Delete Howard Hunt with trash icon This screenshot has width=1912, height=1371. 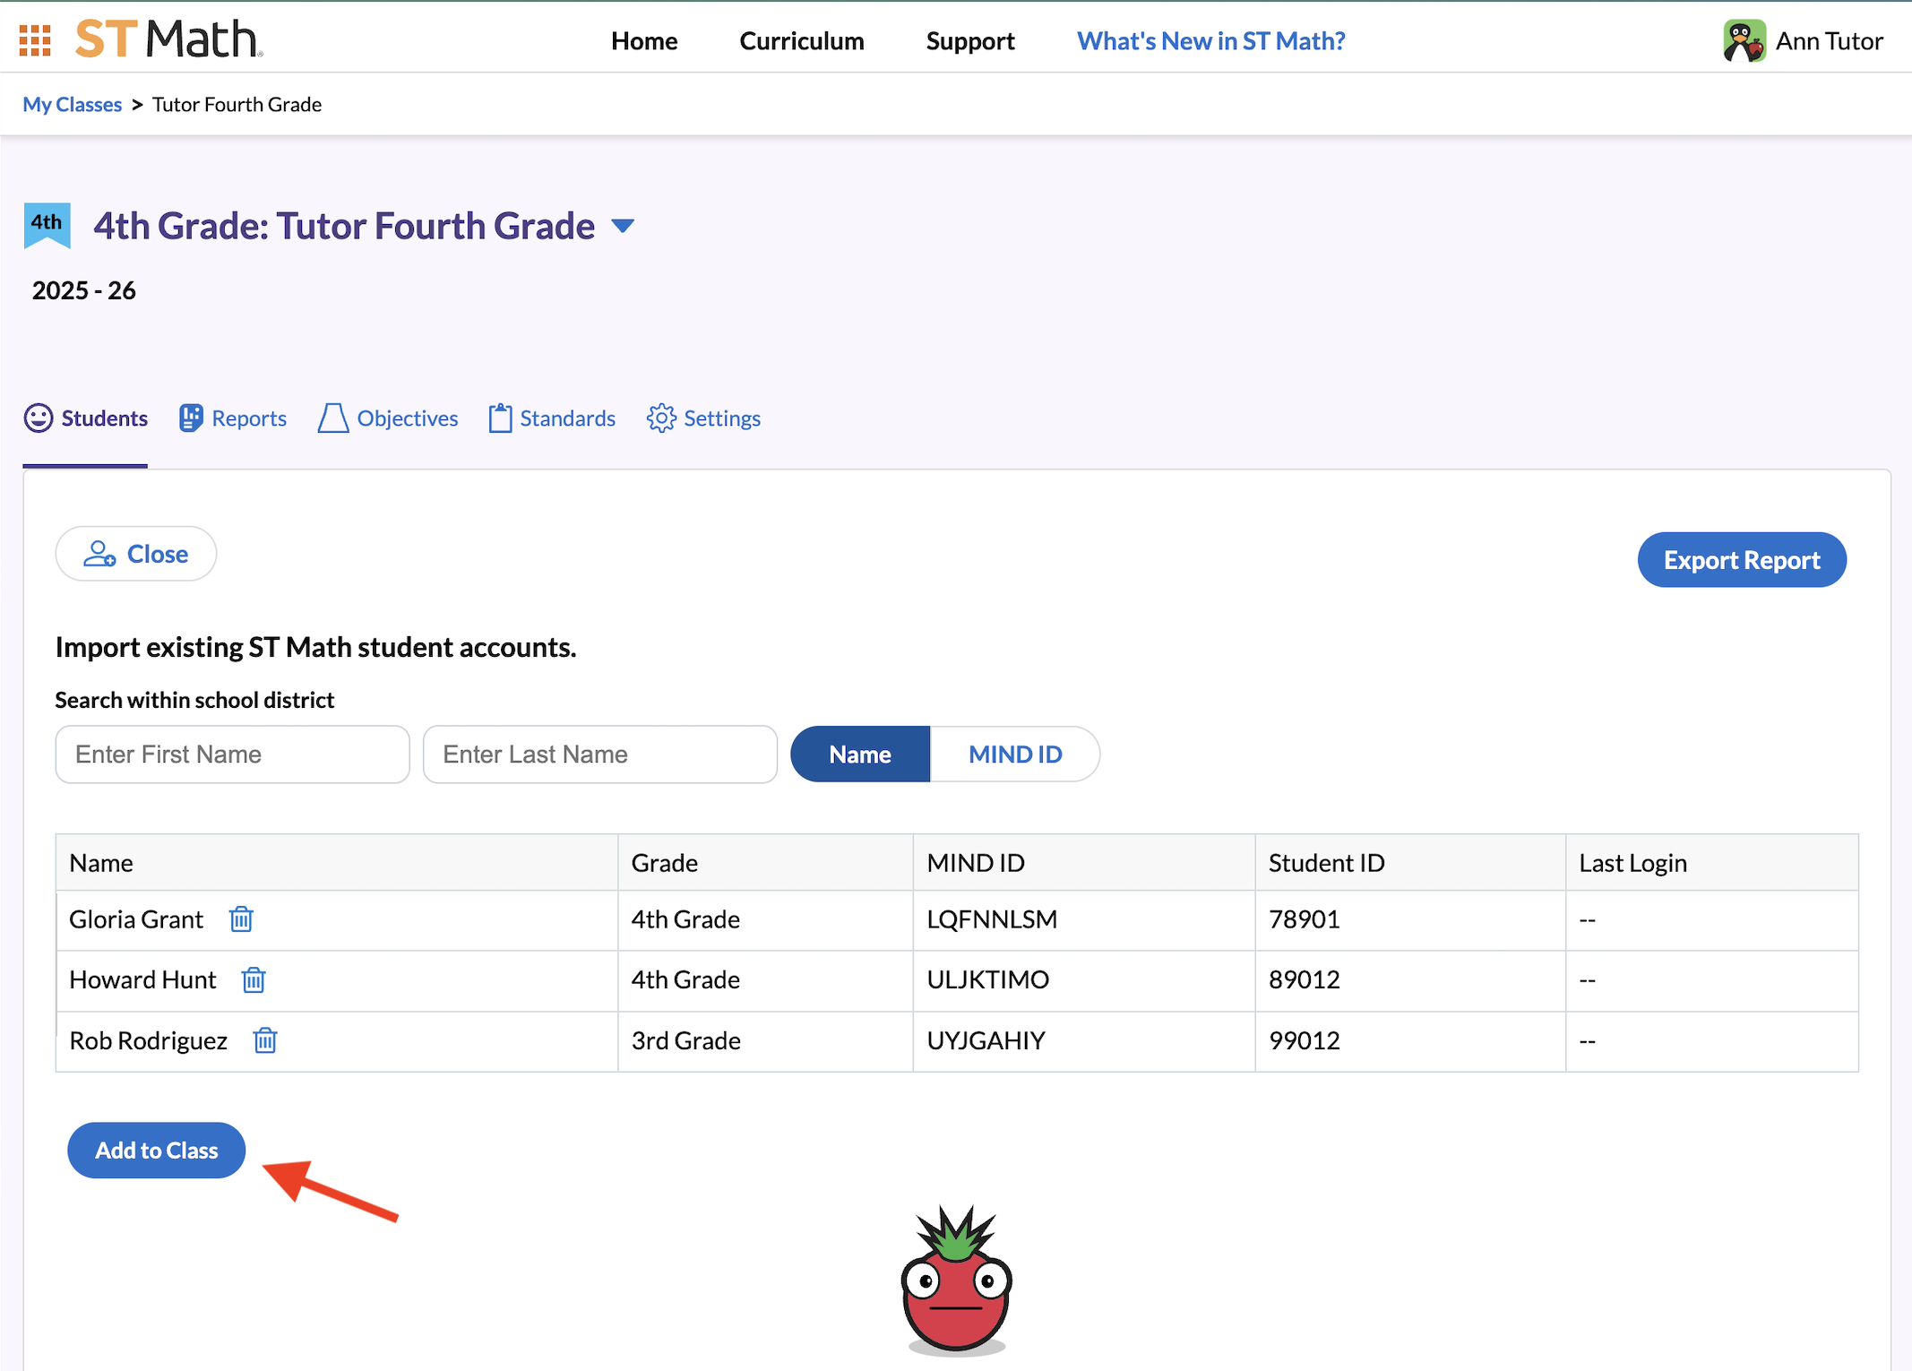coord(253,980)
